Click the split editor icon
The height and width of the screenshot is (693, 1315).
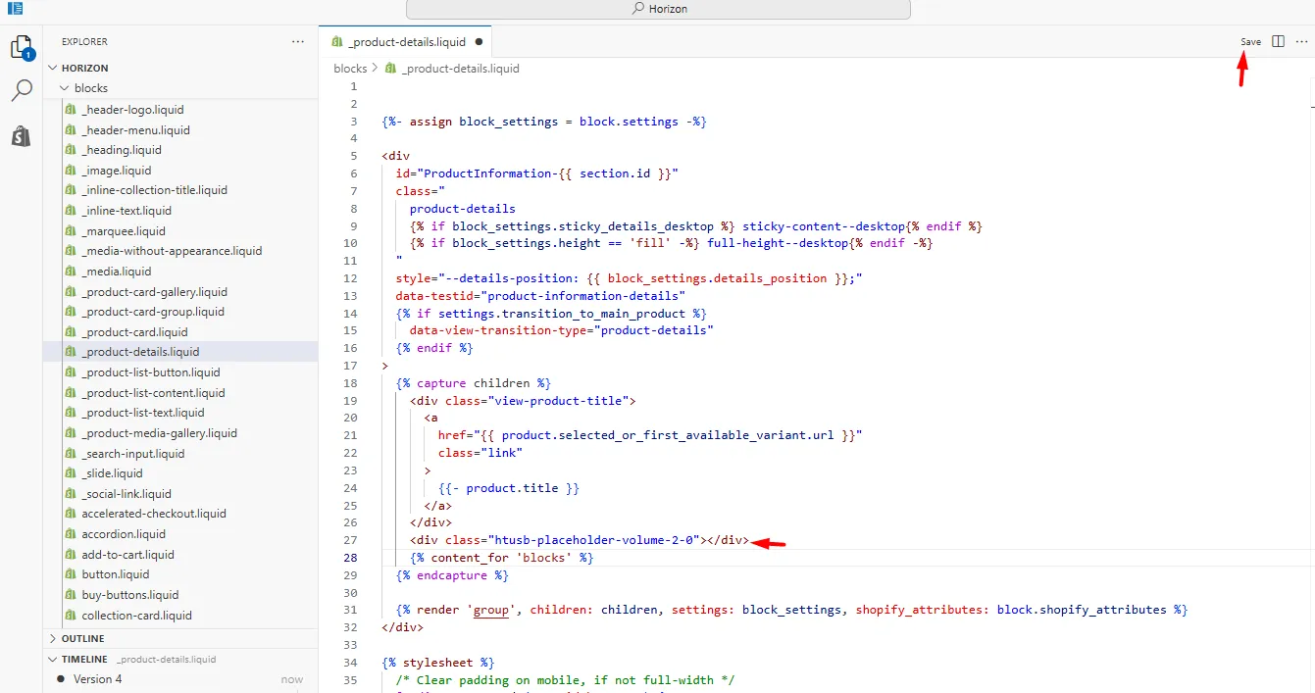pyautogui.click(x=1278, y=42)
